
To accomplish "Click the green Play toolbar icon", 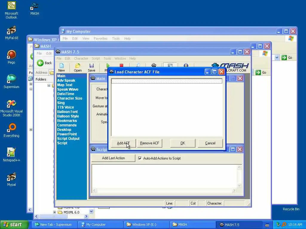I will (108, 66).
